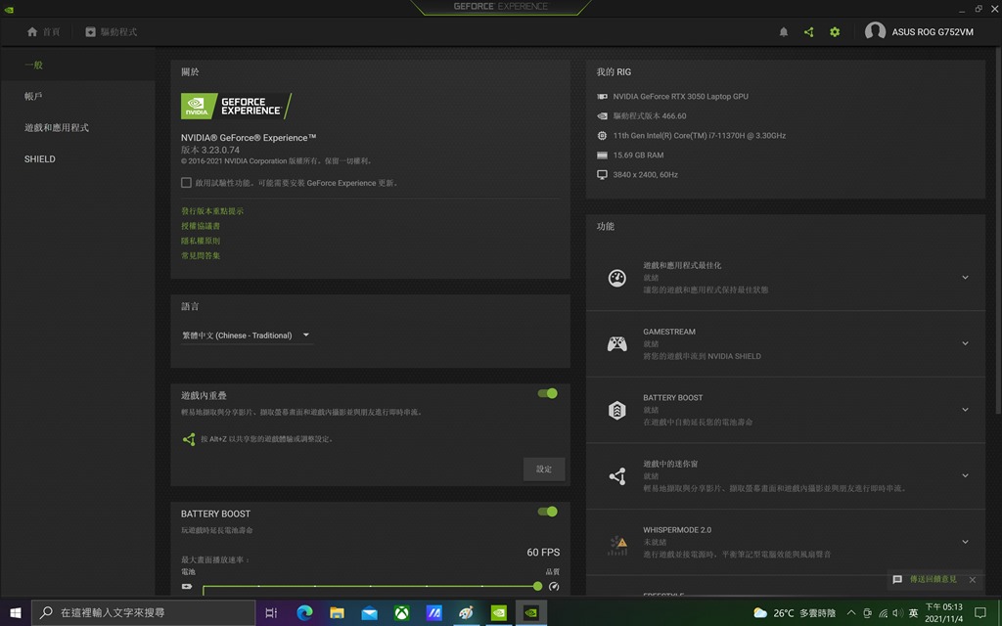Click the notifications bell icon
This screenshot has width=1002, height=626.
click(x=783, y=32)
